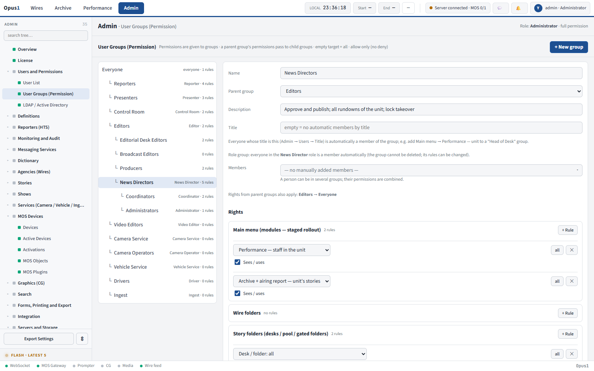
Task: Add a rule to Main menu section
Action: 568,230
